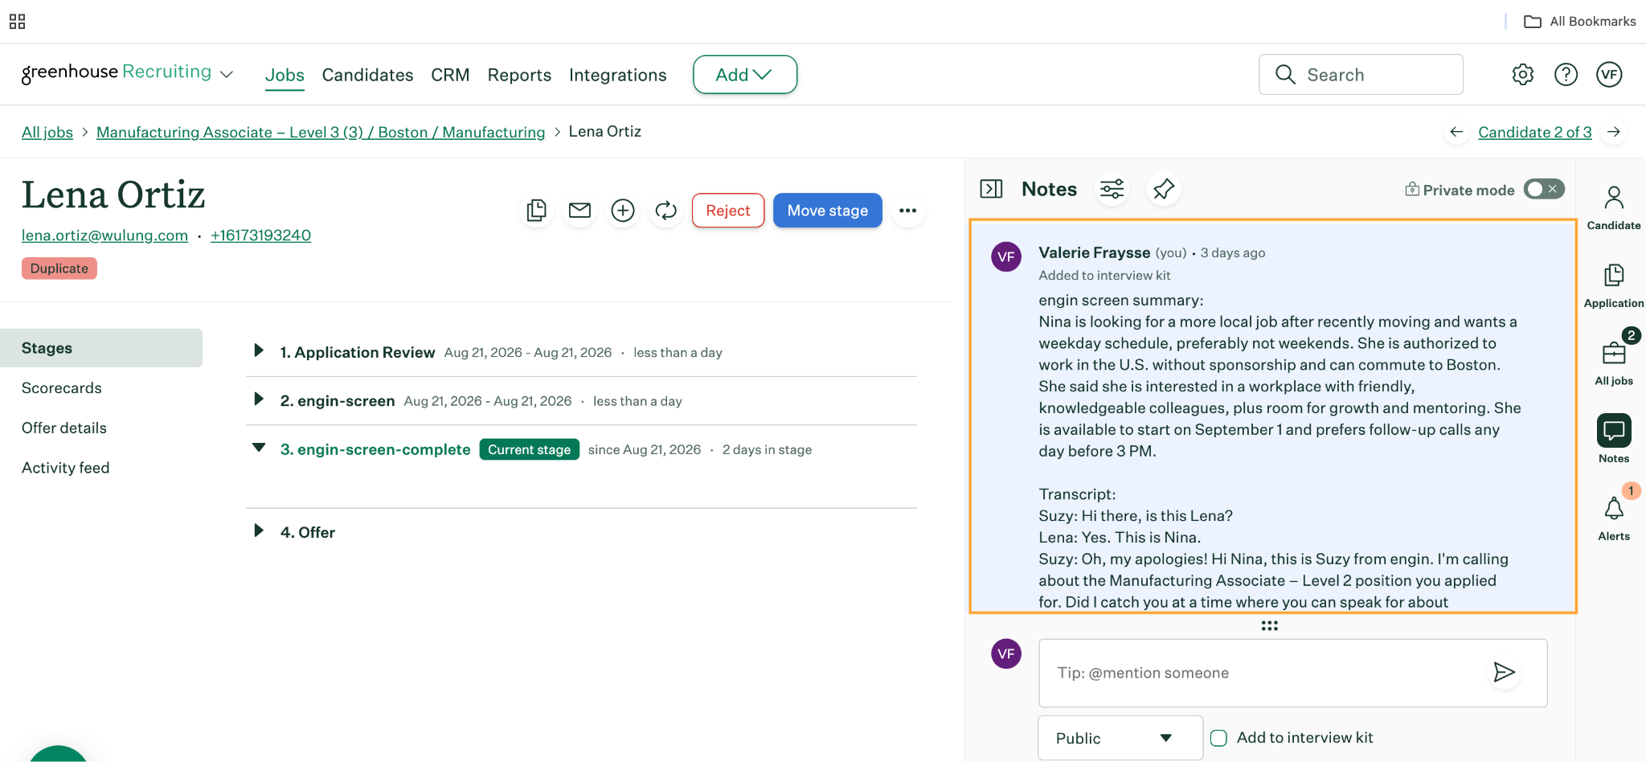Image resolution: width=1646 pixels, height=762 pixels.
Task: Expand the Application Review stage
Action: point(259,350)
